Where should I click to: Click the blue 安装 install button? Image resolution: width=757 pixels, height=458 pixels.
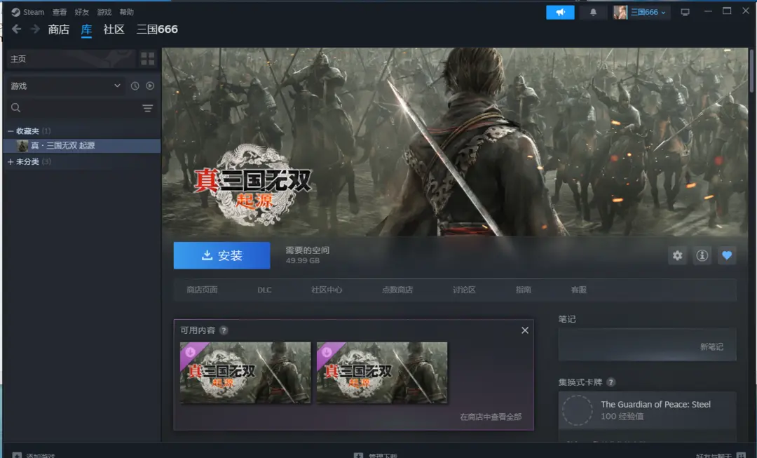221,255
